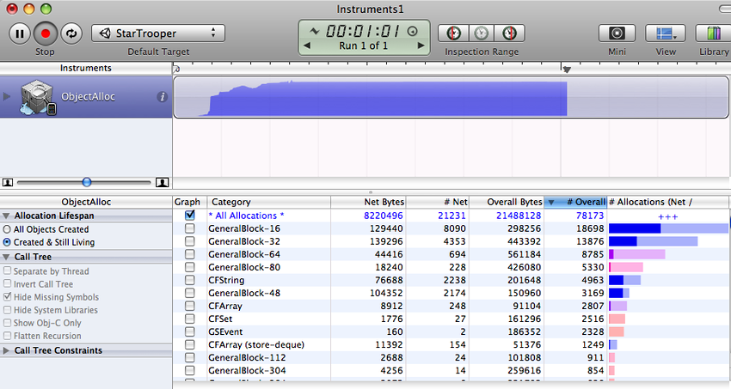
Task: Click the loop/refresh button in toolbar
Action: [x=70, y=33]
